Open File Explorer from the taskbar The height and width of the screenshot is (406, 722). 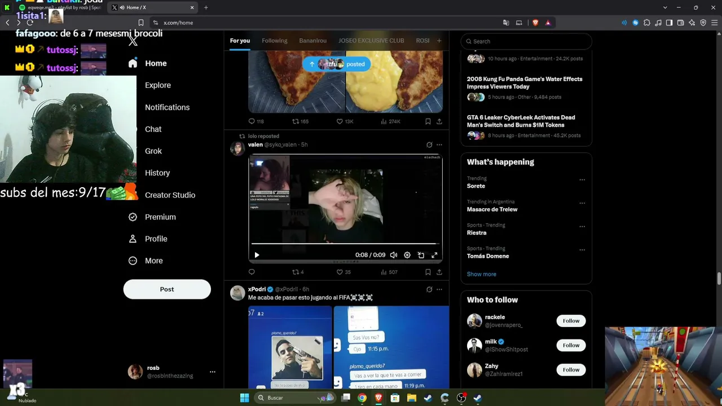click(x=412, y=398)
